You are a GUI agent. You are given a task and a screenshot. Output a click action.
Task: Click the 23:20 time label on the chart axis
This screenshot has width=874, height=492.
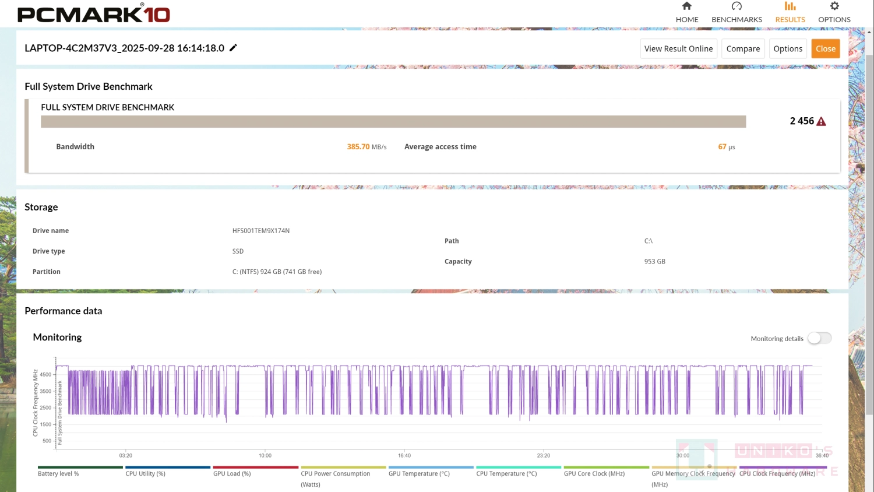(x=544, y=455)
